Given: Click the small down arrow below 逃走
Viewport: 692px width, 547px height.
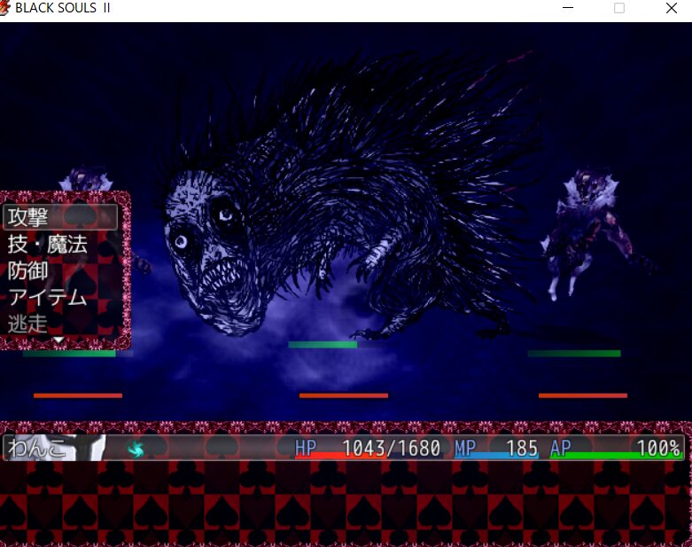Looking at the screenshot, I should coord(58,340).
